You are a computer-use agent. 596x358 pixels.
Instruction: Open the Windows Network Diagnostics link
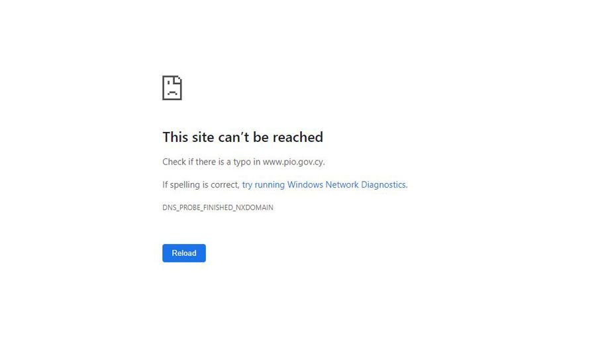(x=324, y=184)
